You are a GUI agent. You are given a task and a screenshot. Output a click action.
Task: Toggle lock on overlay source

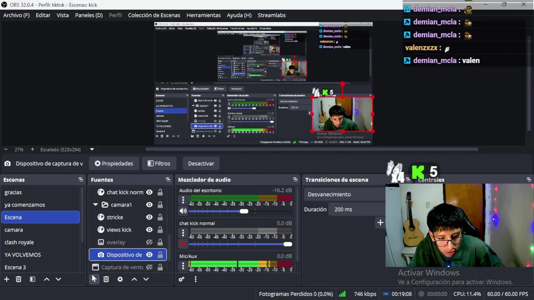pos(160,242)
